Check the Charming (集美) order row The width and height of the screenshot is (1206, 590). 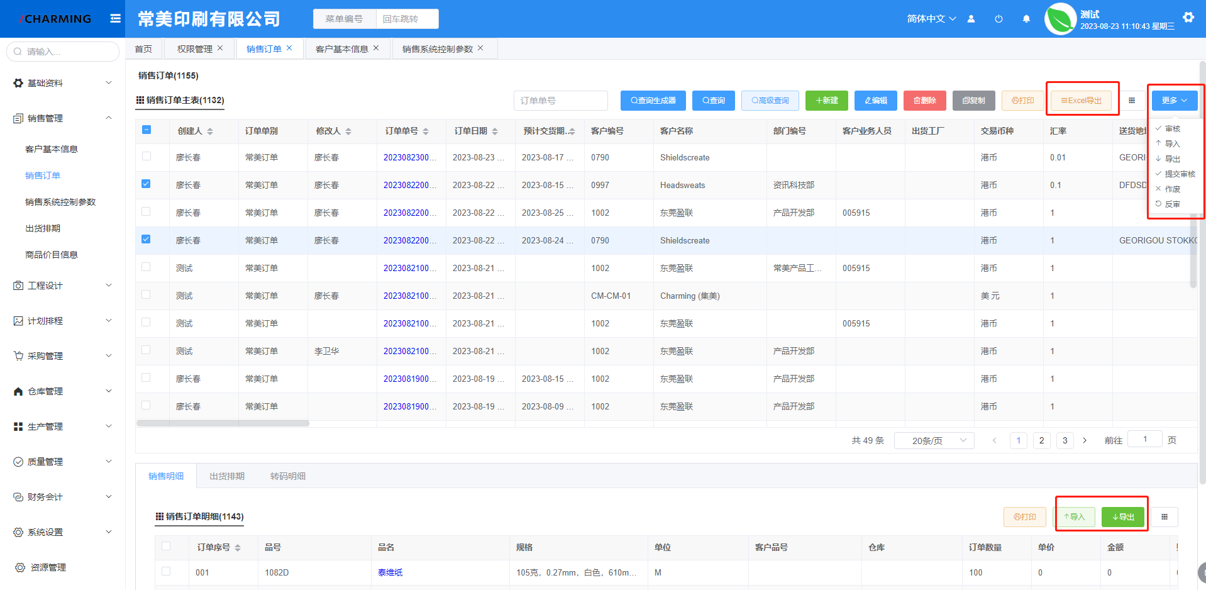(147, 294)
